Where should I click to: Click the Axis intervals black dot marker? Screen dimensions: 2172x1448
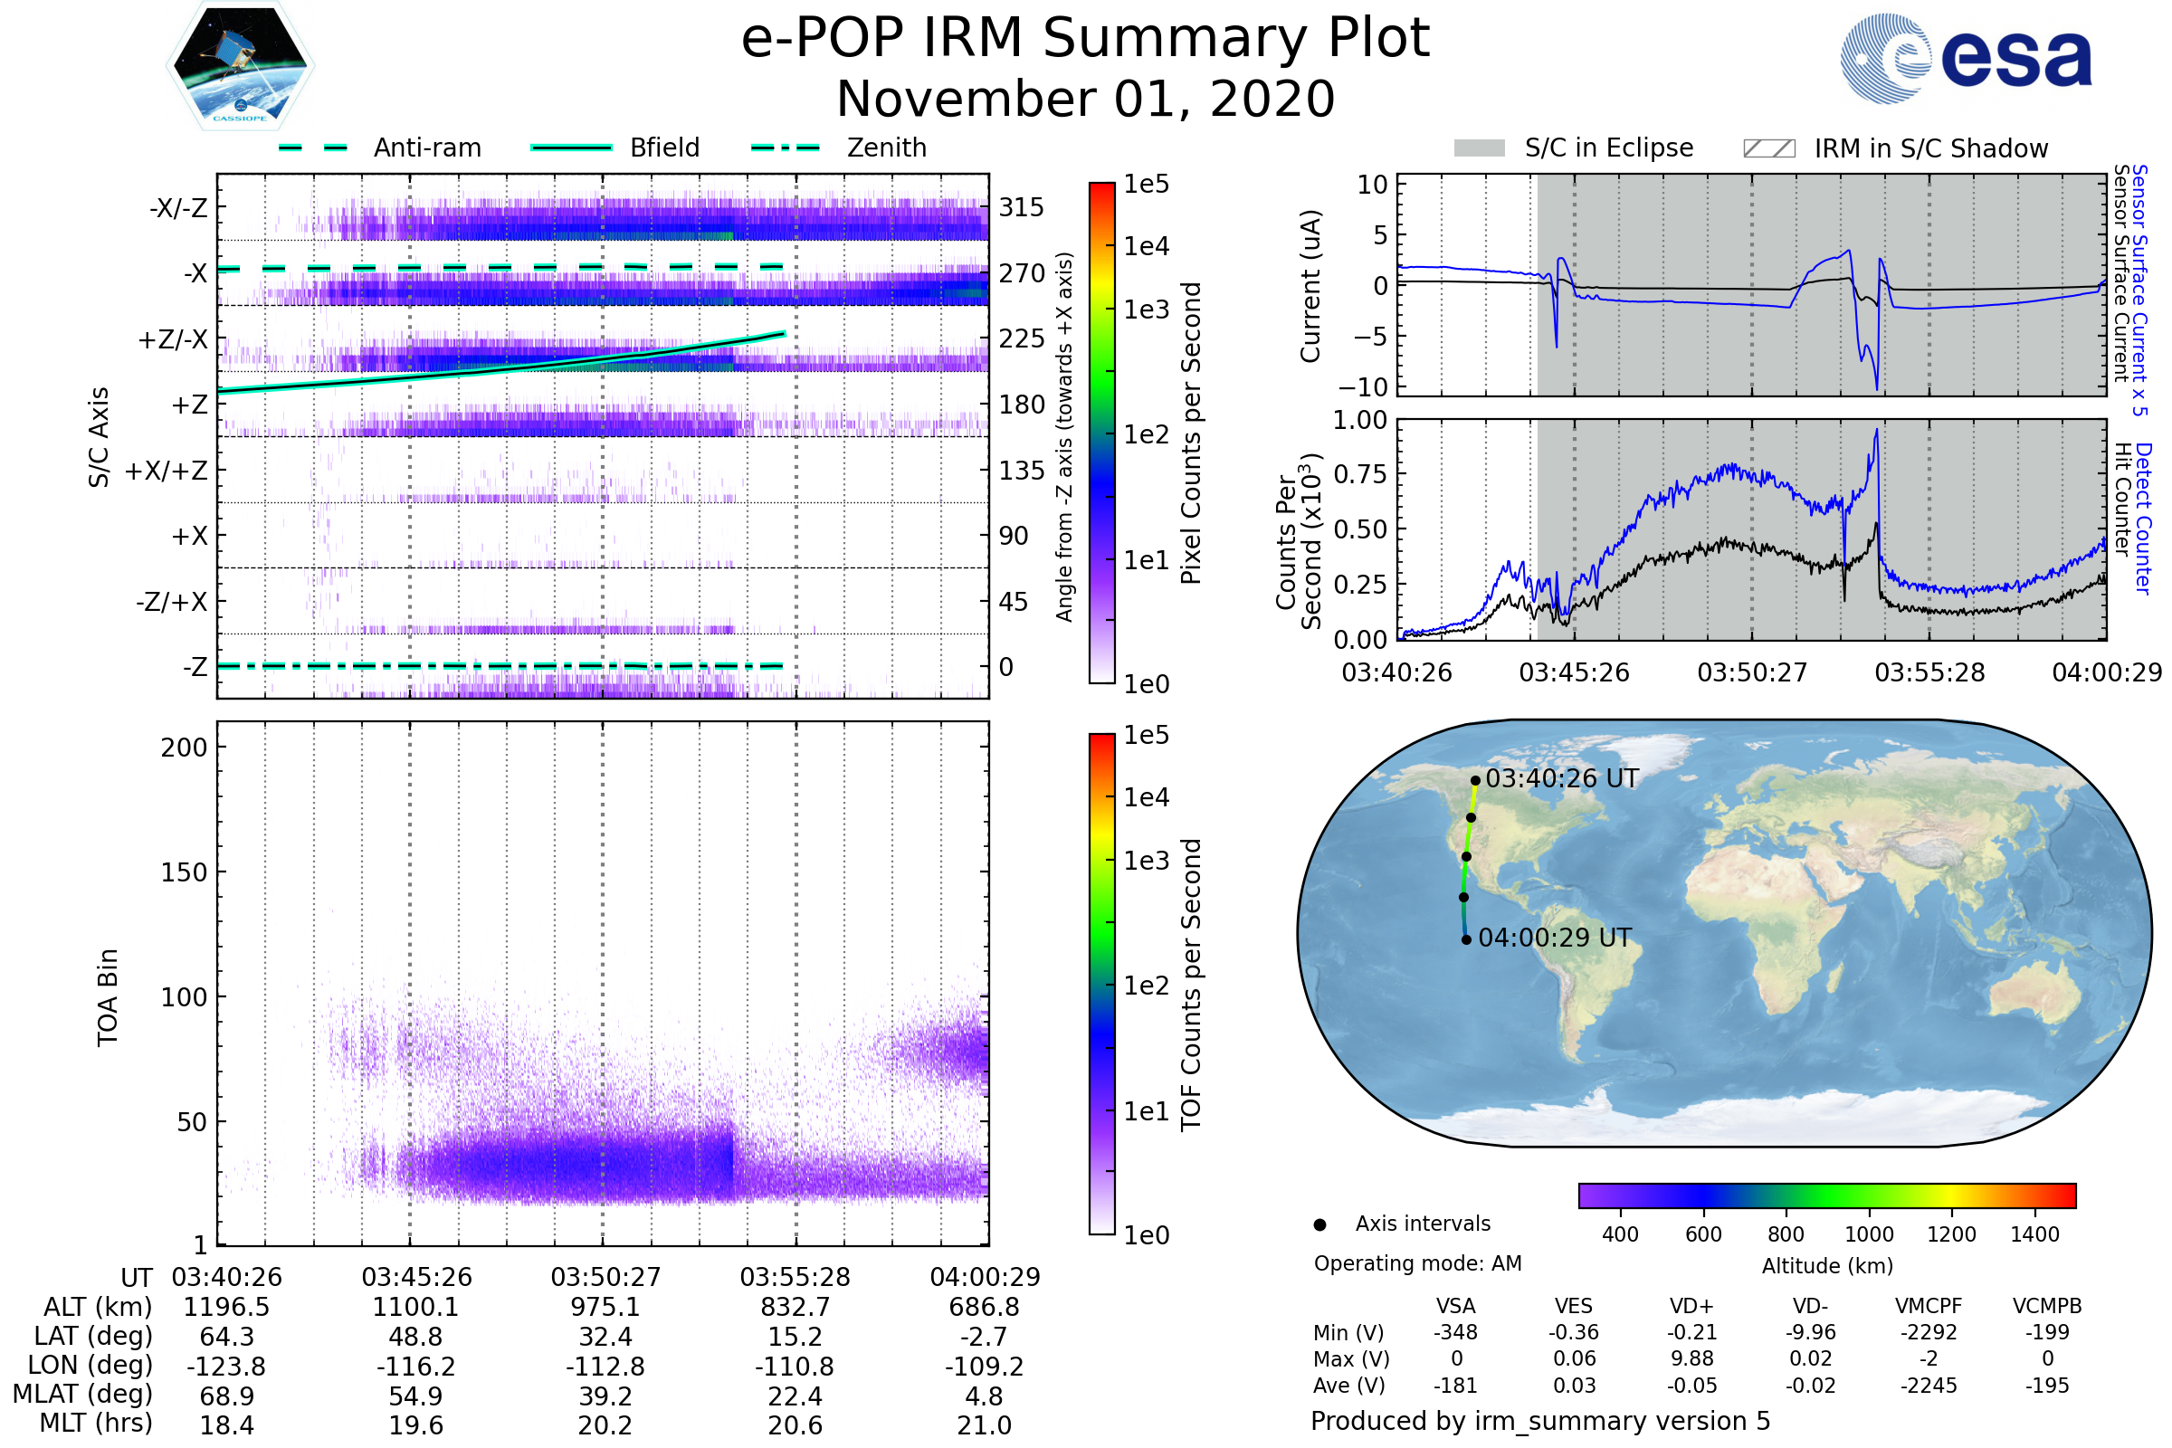point(1319,1225)
